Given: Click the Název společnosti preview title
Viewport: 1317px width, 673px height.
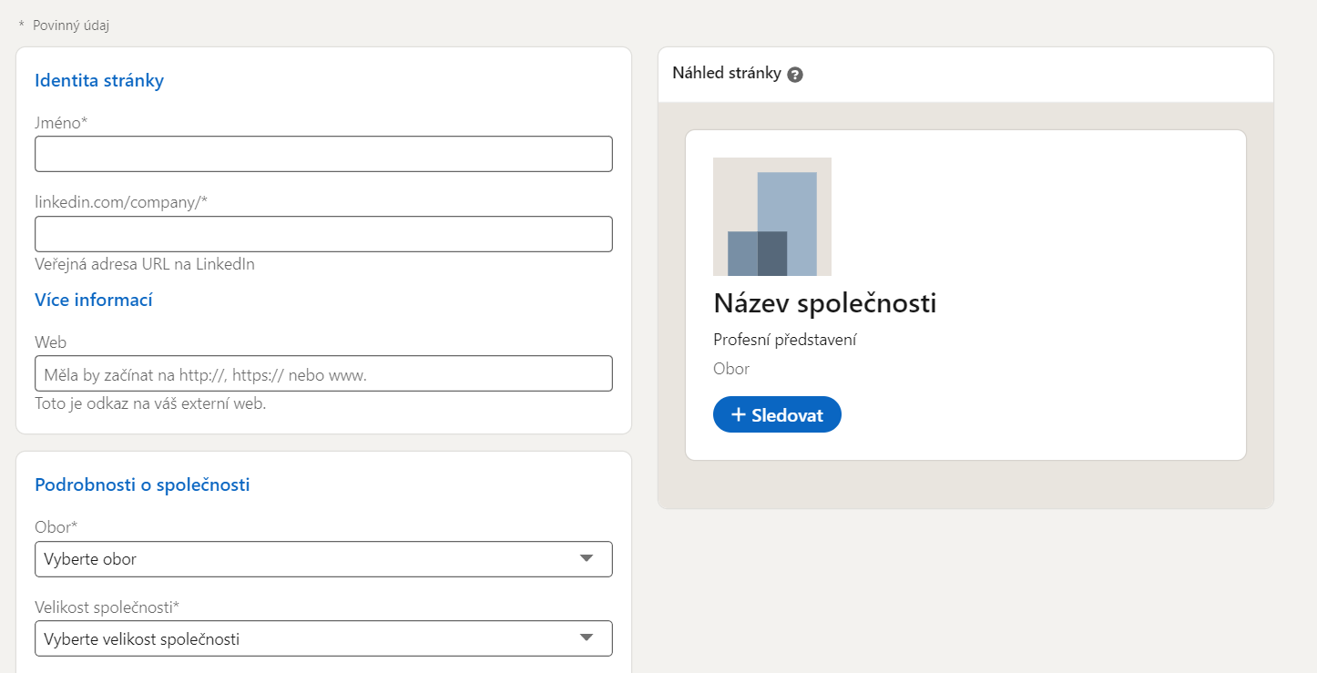Looking at the screenshot, I should tap(825, 303).
